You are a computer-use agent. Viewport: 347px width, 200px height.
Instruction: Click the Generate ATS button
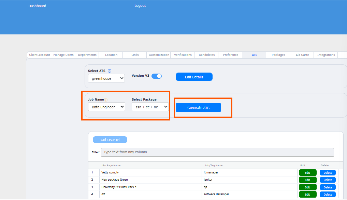(x=198, y=108)
